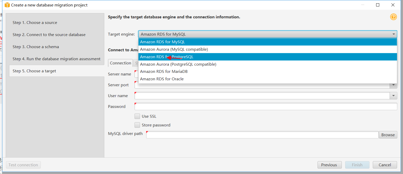Viewport: 403px width, 174px height.
Task: Choose Amazon Aurora (MySQL compatible) from list
Action: (x=174, y=49)
